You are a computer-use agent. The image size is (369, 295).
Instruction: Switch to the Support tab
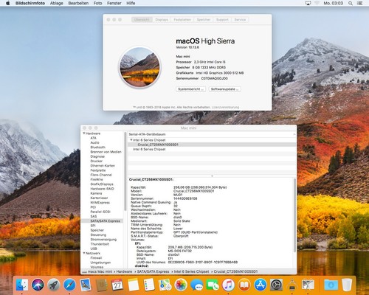[222, 20]
